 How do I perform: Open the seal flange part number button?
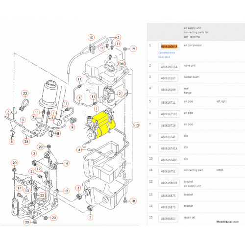[168, 90]
